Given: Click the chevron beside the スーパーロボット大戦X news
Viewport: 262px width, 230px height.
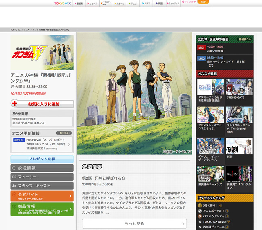Looking at the screenshot, I should [69, 144].
